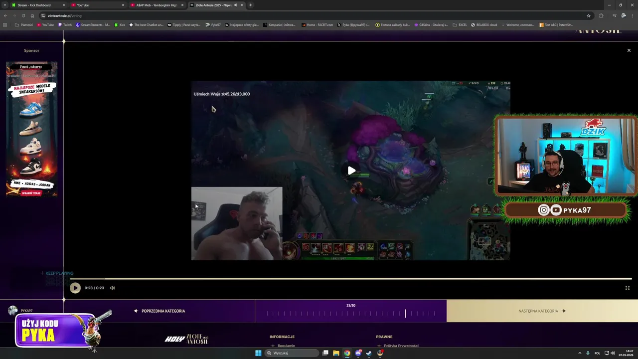
Task: Open the Płatności bookmarks folder
Action: tap(24, 24)
